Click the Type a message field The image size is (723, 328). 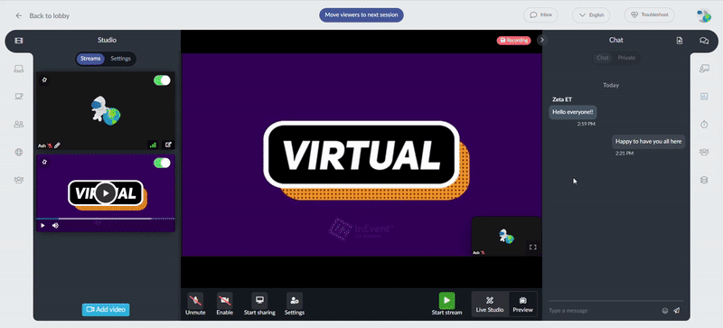(x=603, y=311)
